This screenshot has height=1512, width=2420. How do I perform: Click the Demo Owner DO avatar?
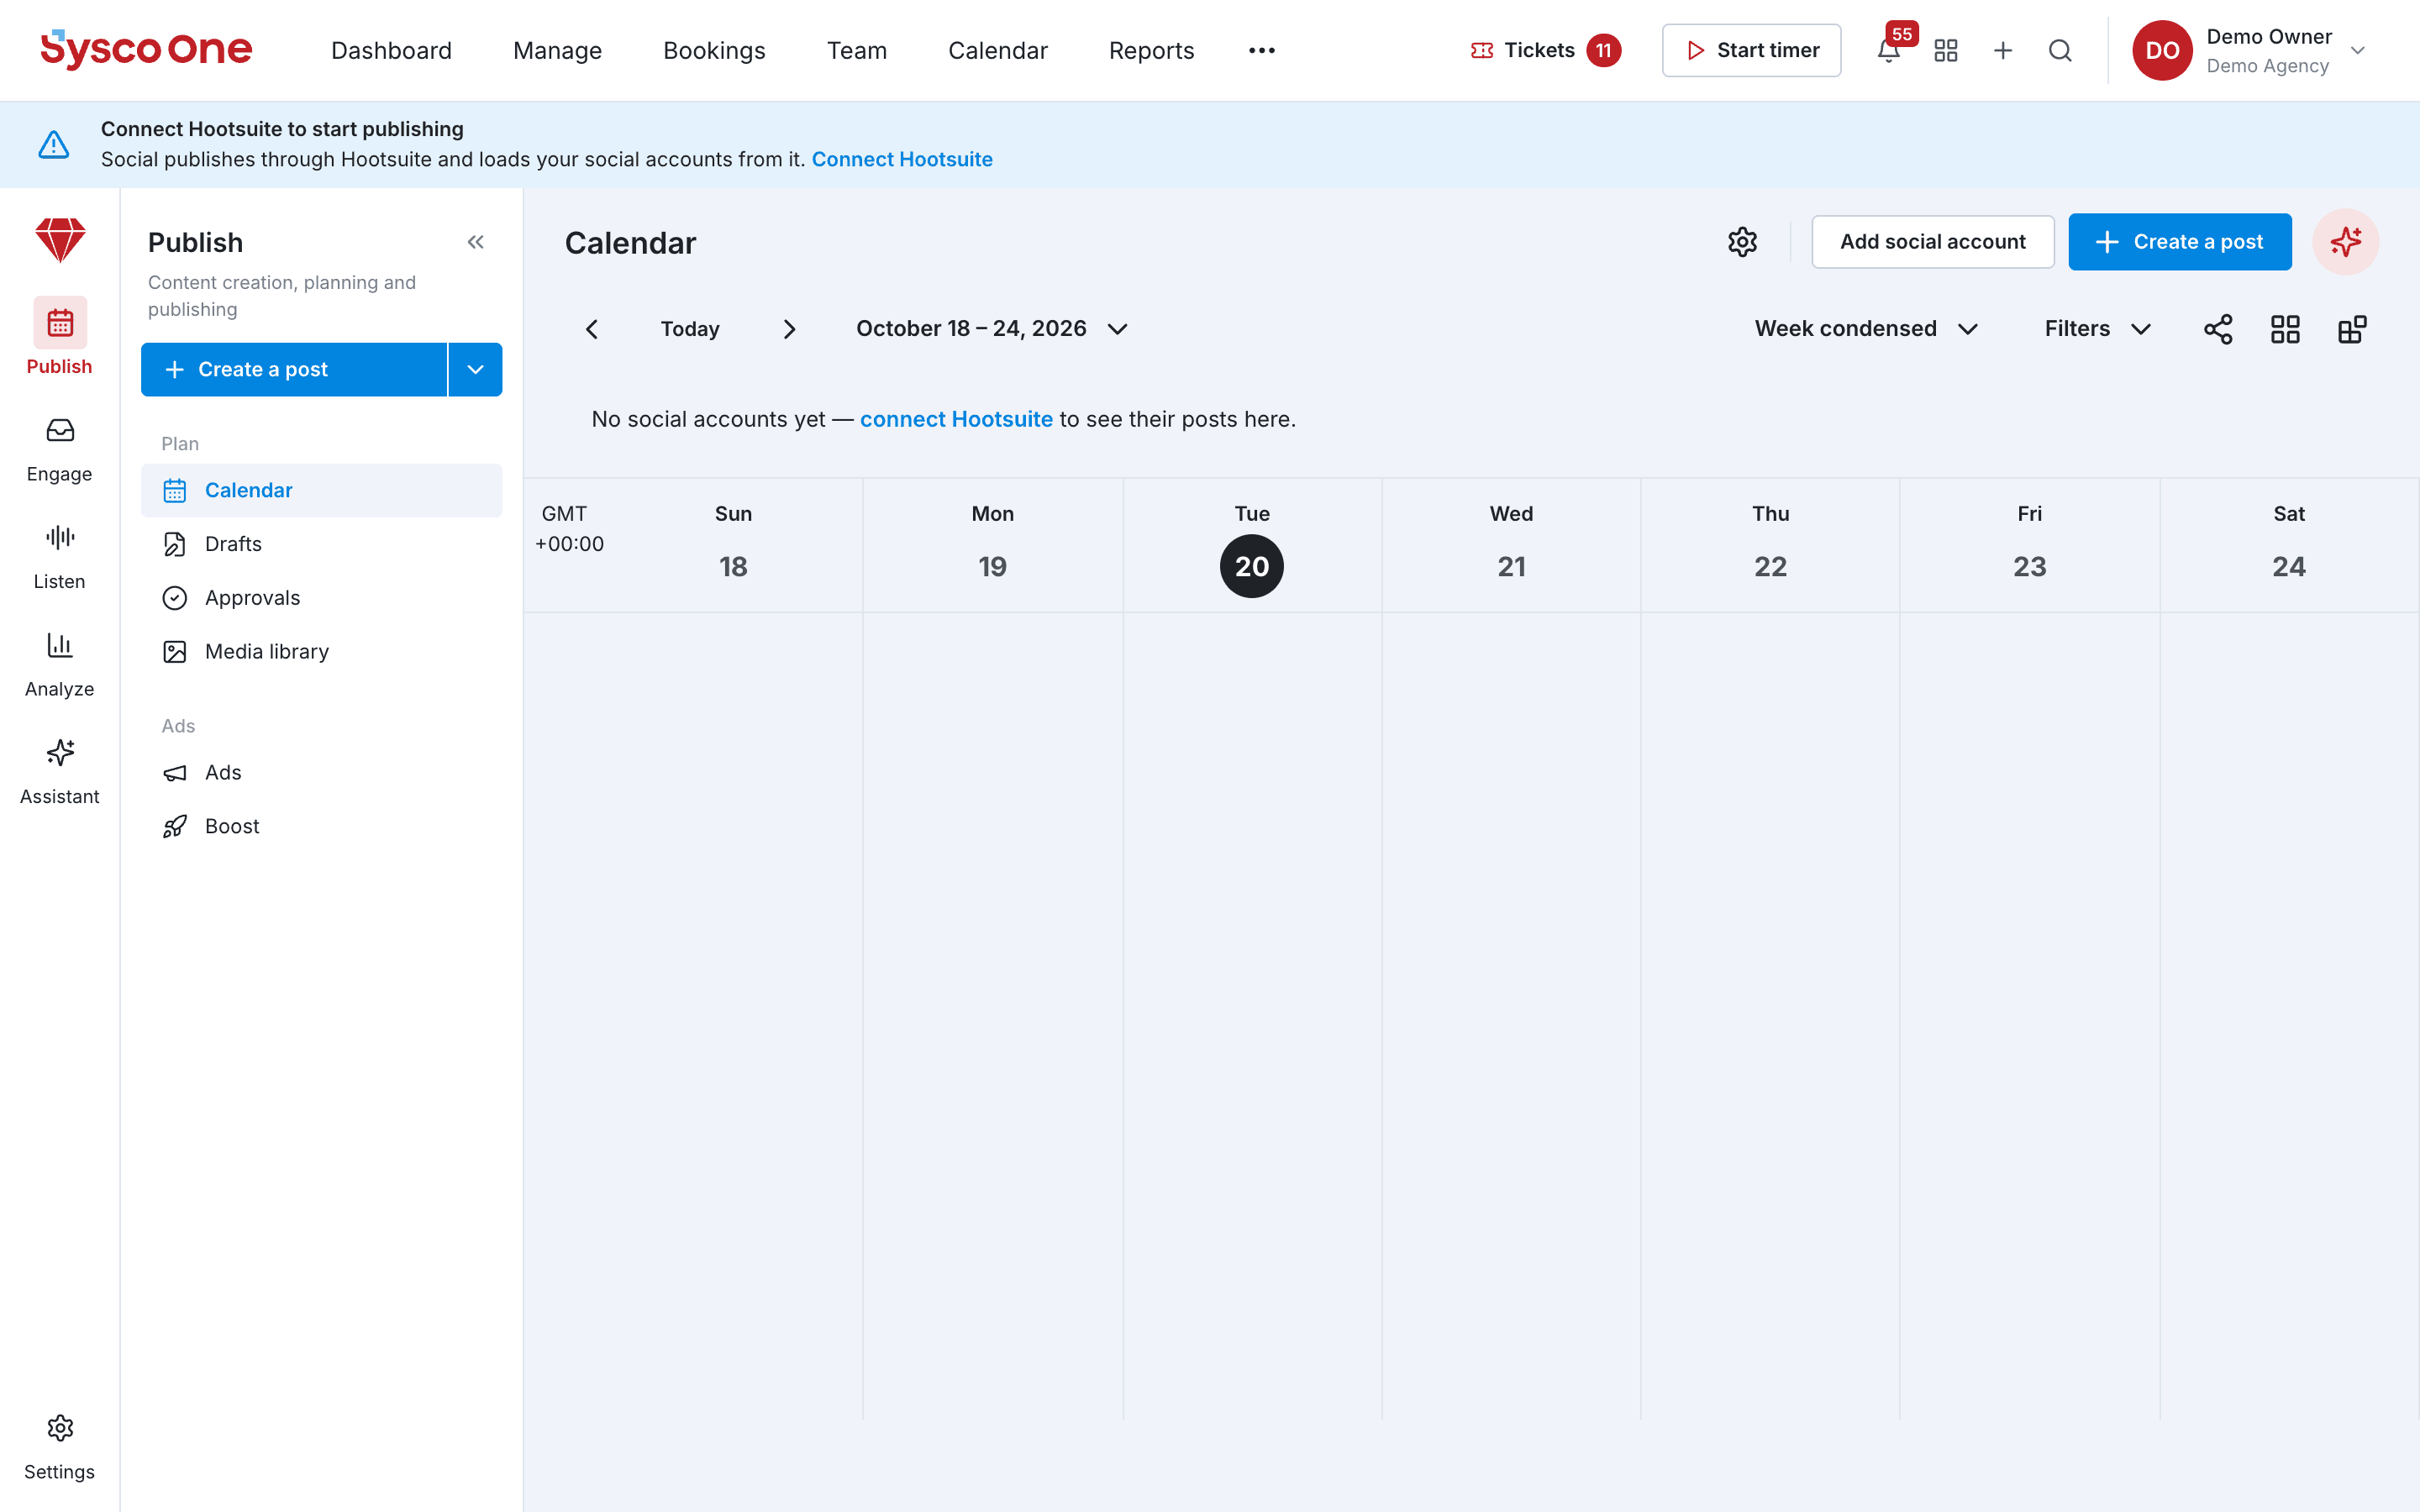[x=2162, y=50]
